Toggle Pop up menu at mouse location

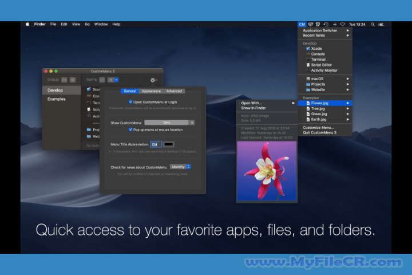pos(130,129)
